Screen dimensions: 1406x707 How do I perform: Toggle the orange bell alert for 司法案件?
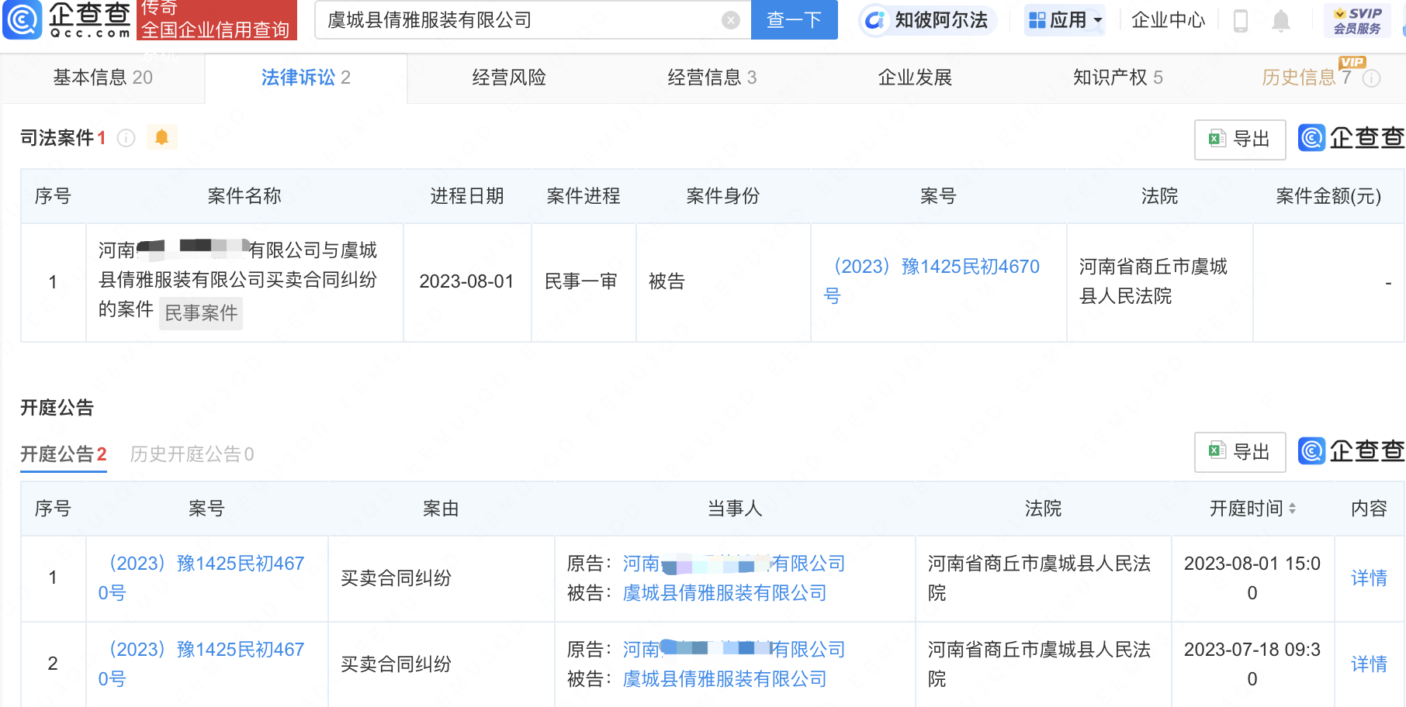click(x=161, y=137)
